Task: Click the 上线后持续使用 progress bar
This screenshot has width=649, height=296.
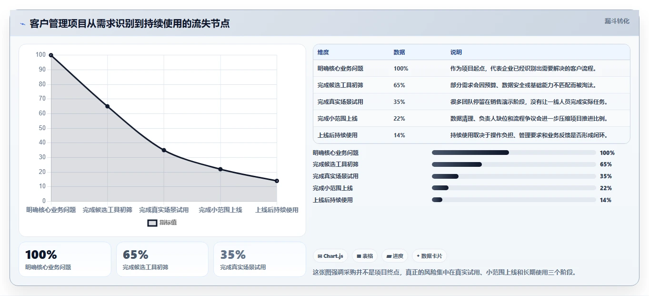Action: [514, 200]
